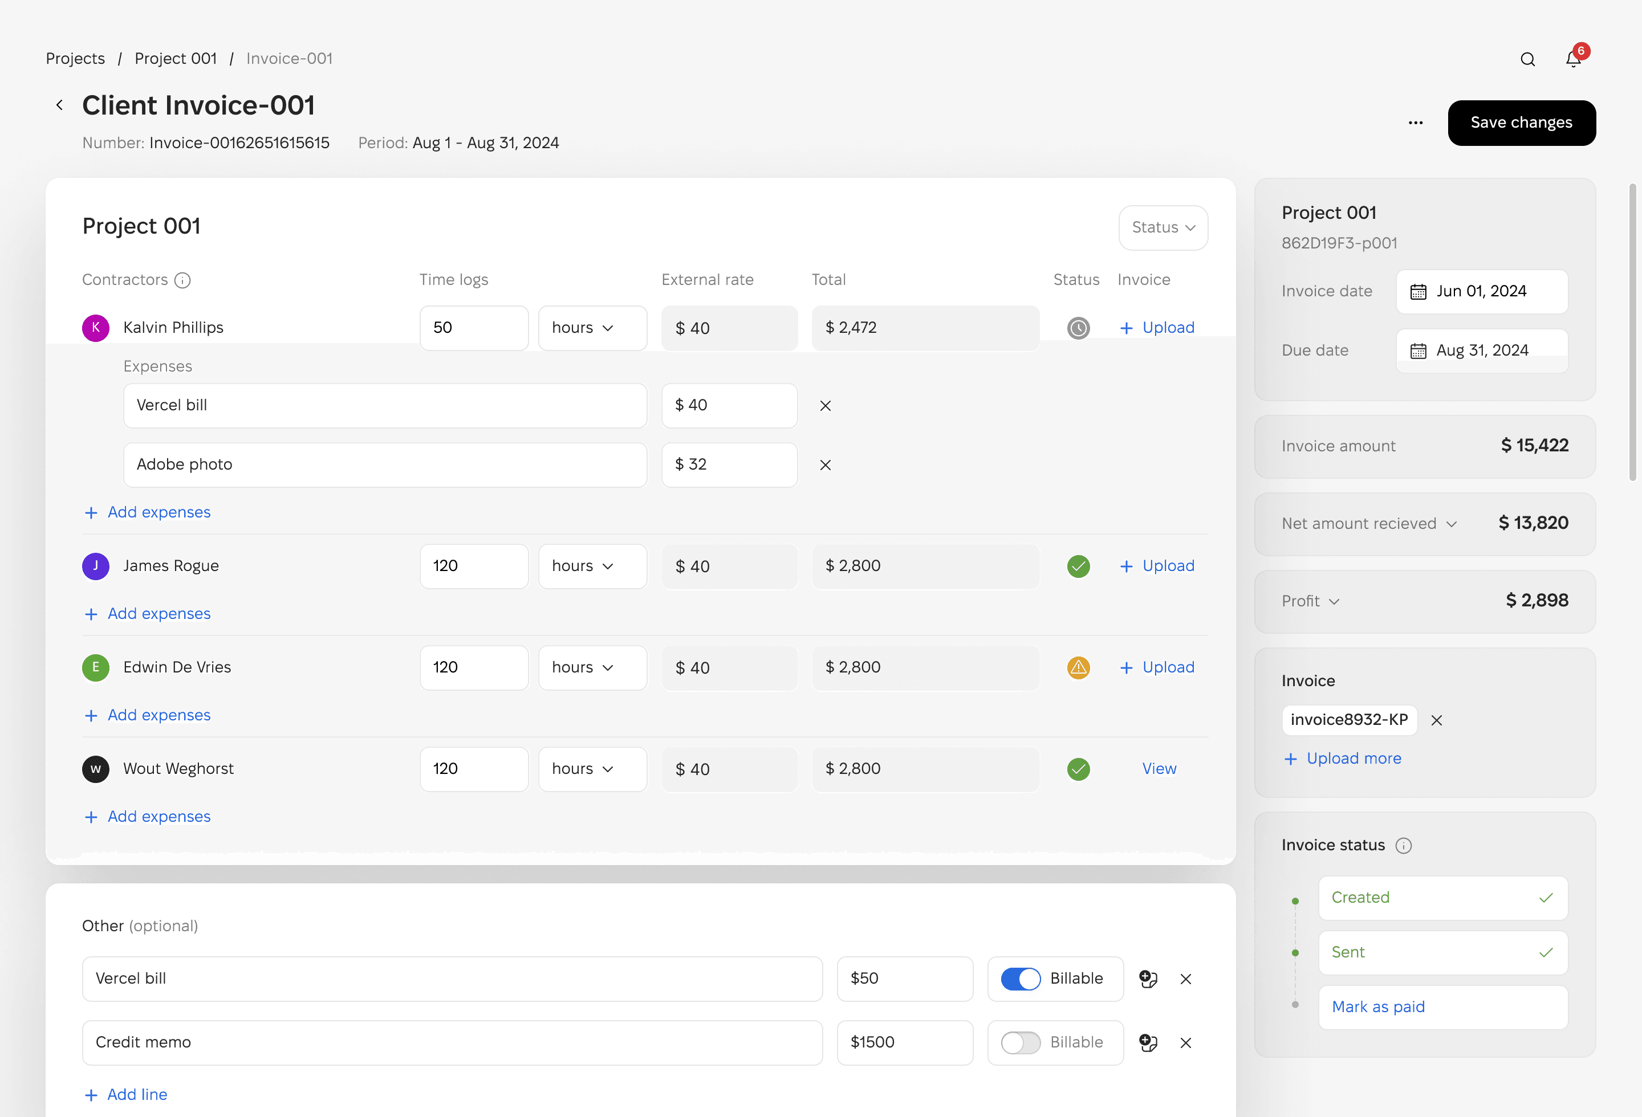Go to Projects in the breadcrumb
1642x1117 pixels.
tap(75, 59)
